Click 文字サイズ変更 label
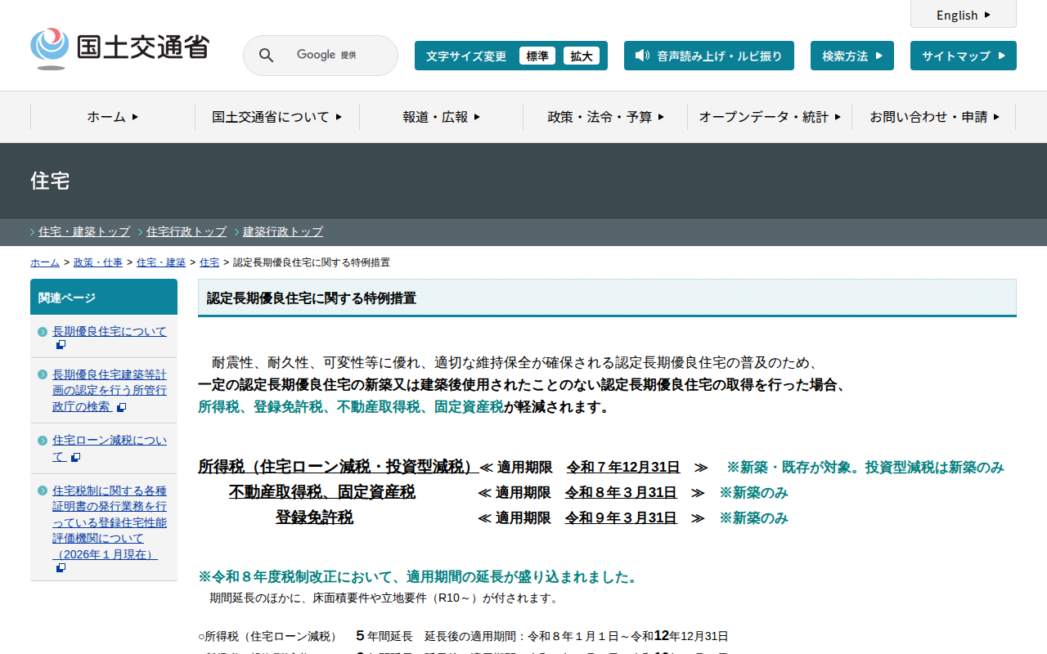This screenshot has height=654, width=1047. [466, 56]
